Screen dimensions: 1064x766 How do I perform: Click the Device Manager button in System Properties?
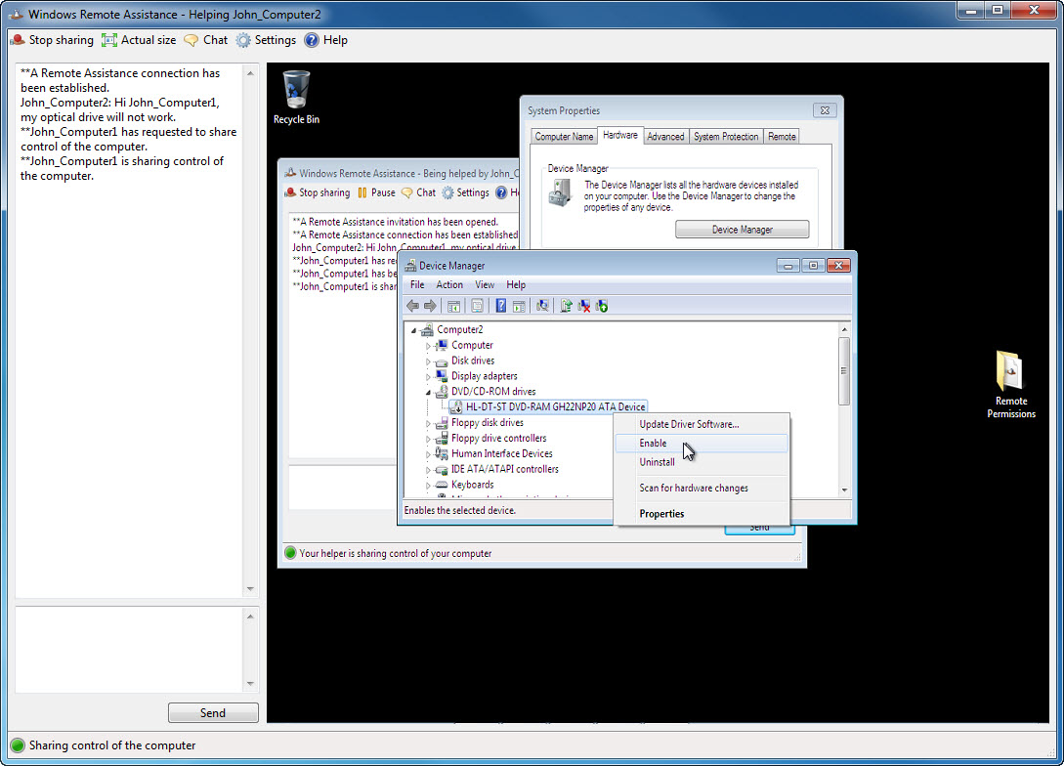tap(742, 230)
